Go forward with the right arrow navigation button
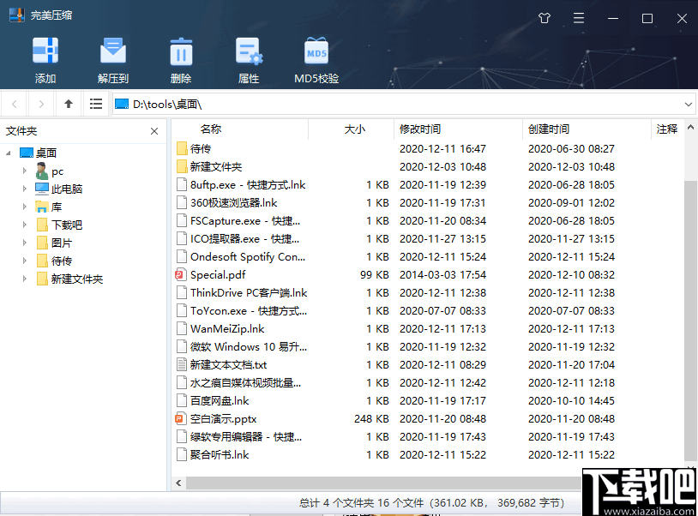This screenshot has width=698, height=516. pyautogui.click(x=41, y=104)
